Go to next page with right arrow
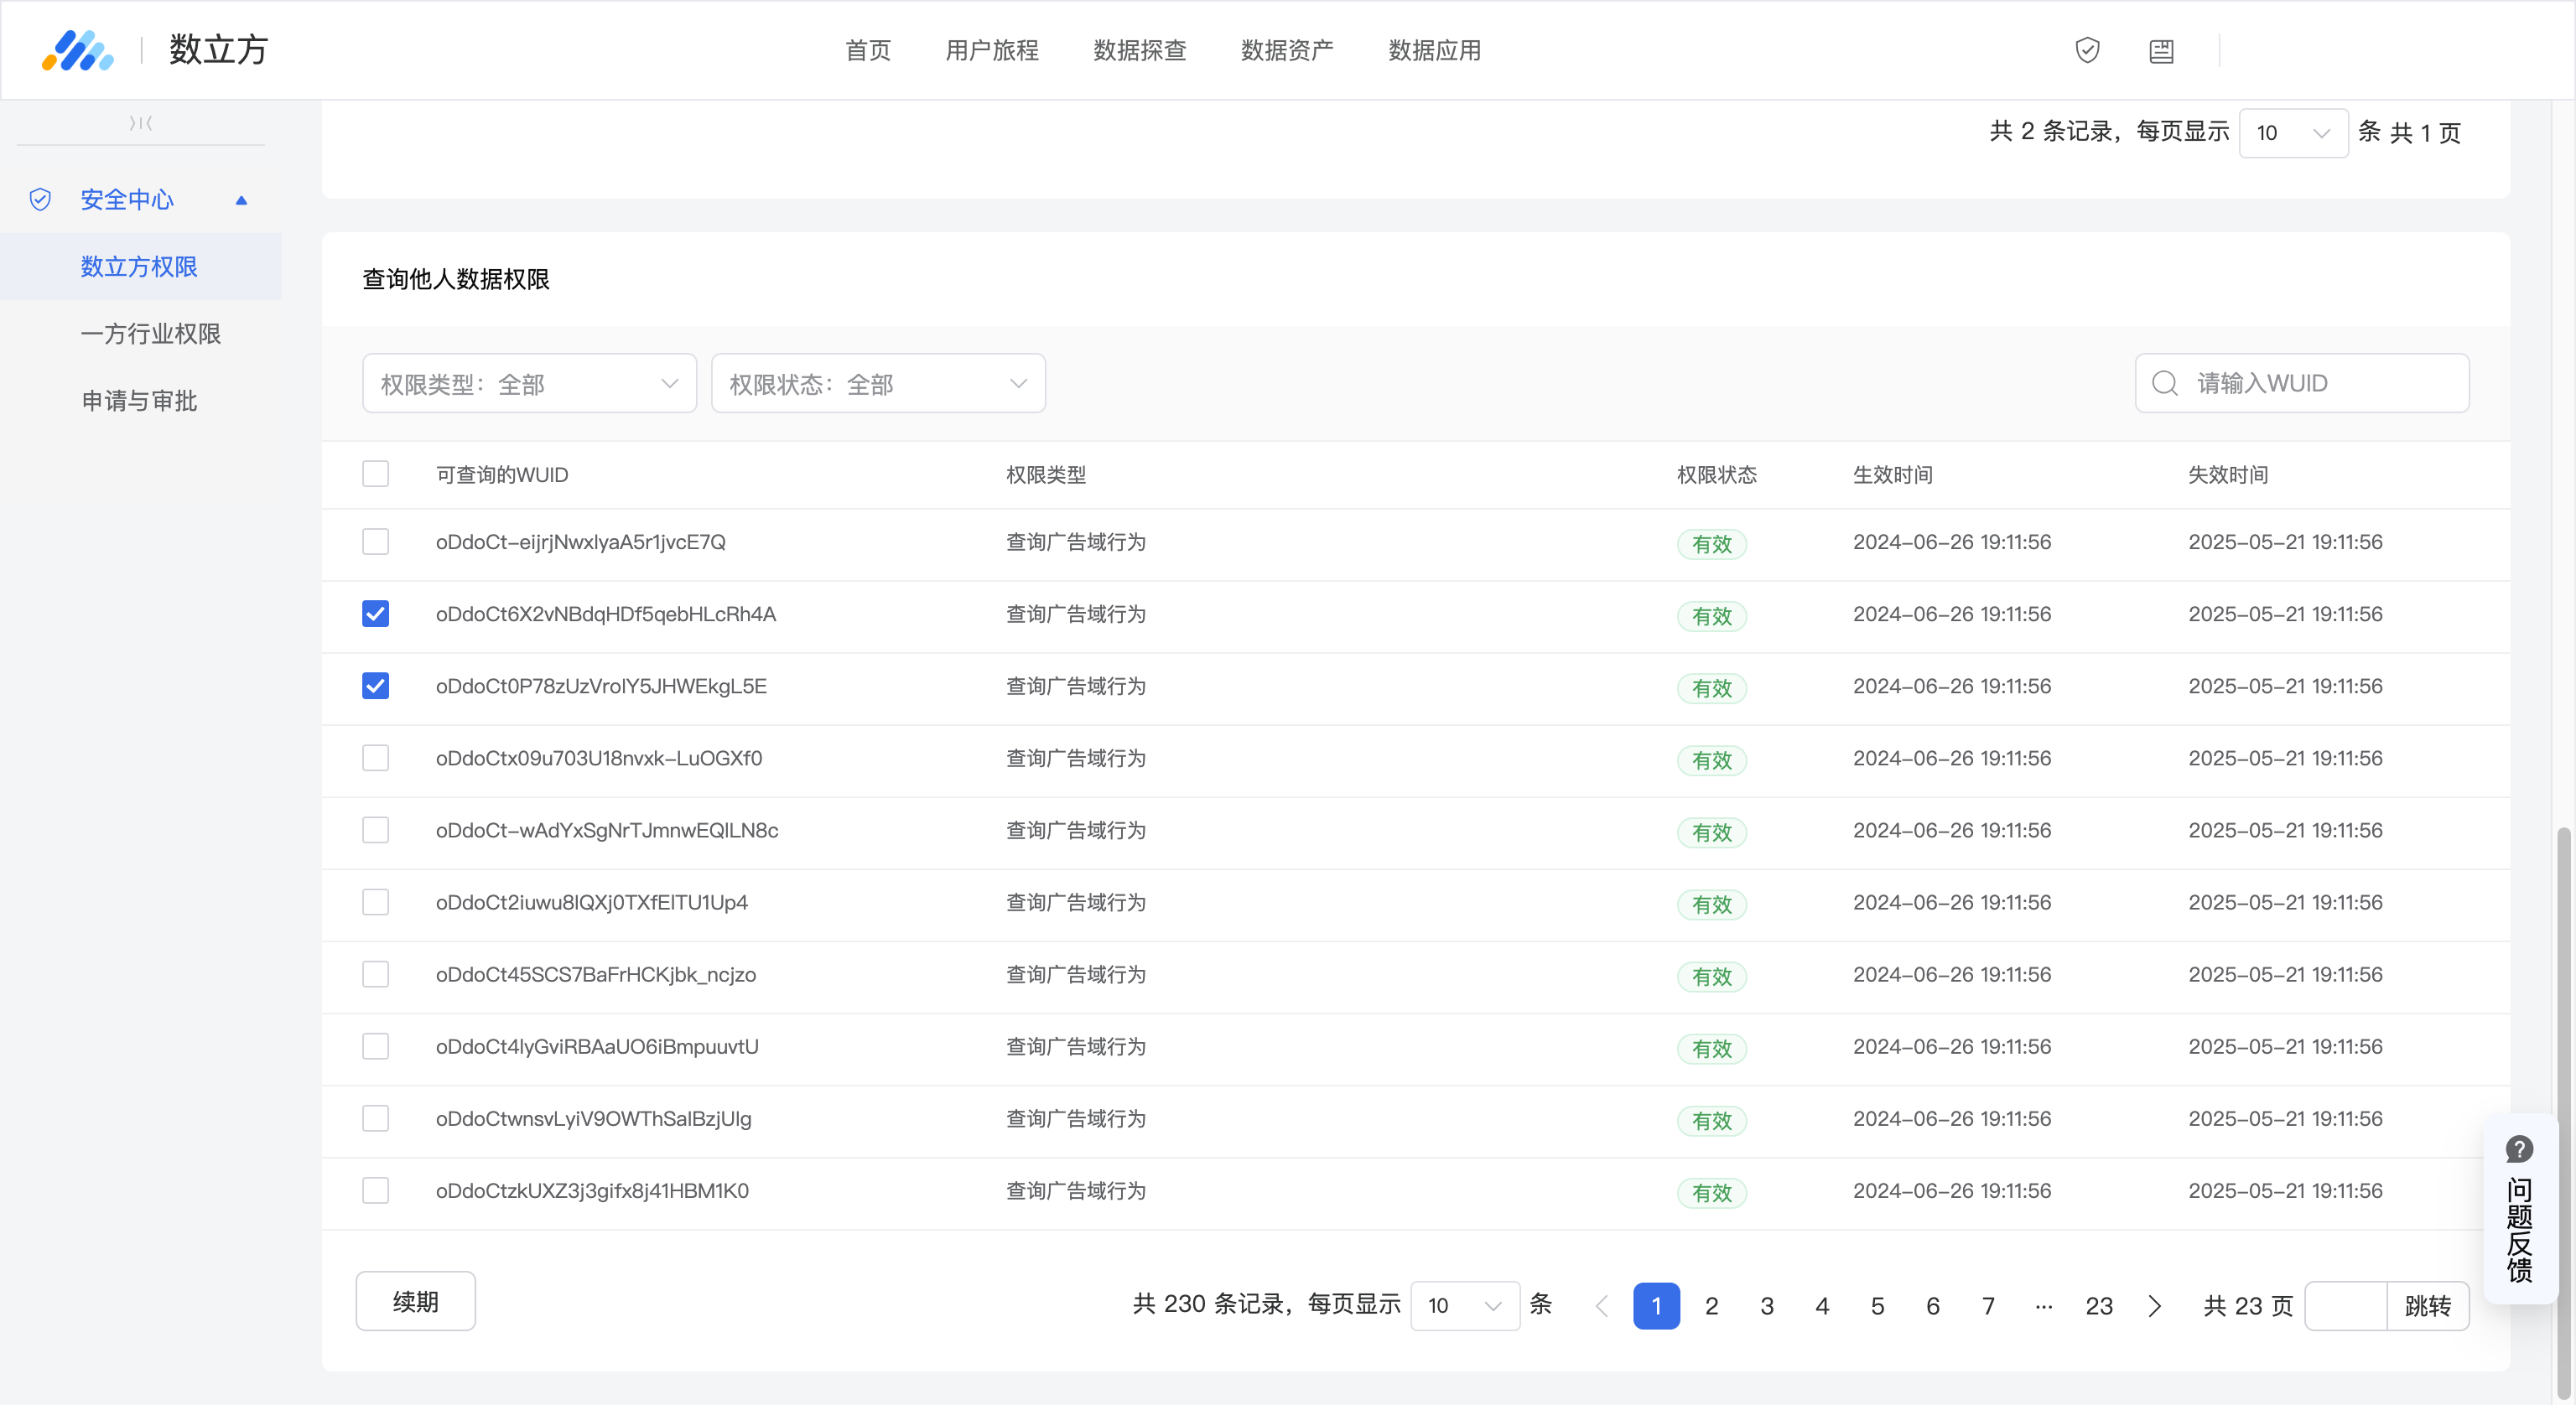2576x1405 pixels. point(2155,1306)
